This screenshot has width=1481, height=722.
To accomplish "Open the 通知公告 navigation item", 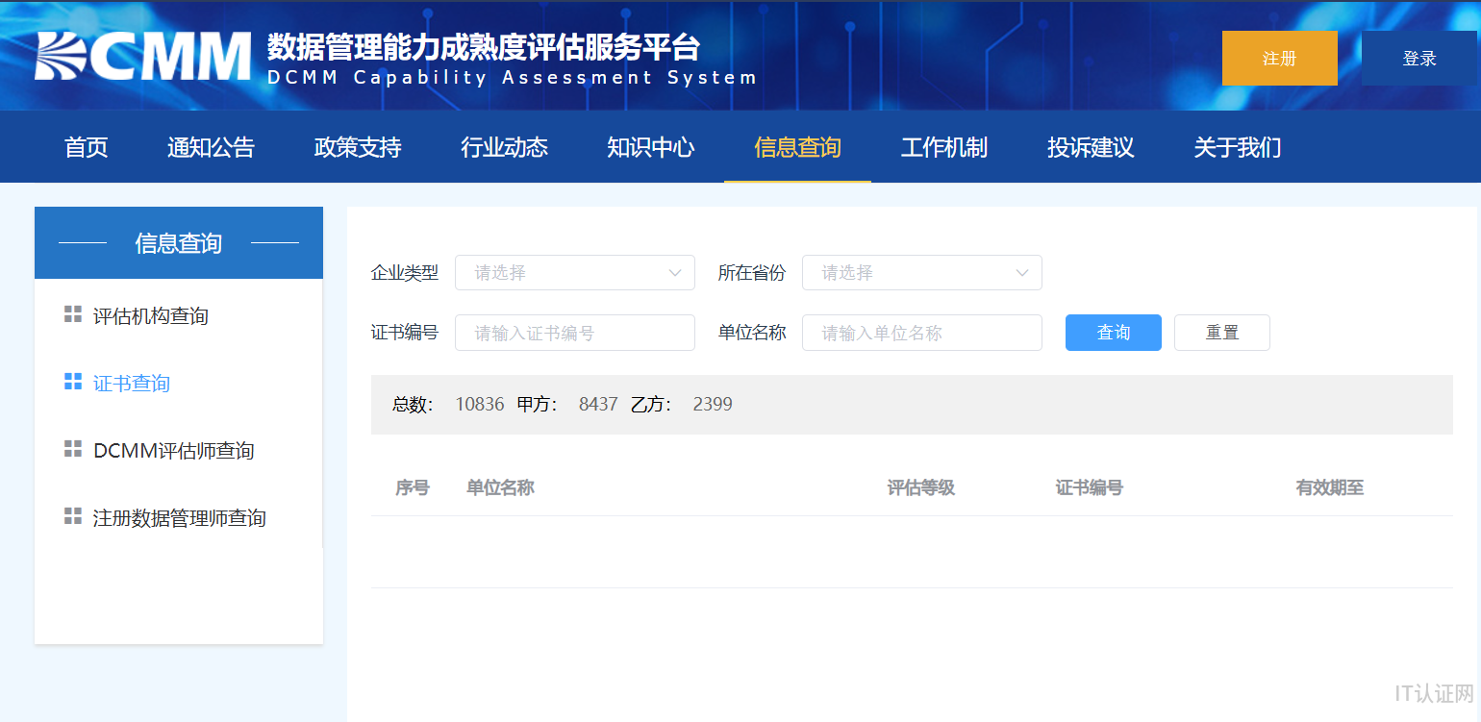I will pos(211,147).
